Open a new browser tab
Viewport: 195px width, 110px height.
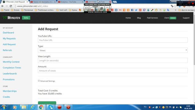pos(115,2)
